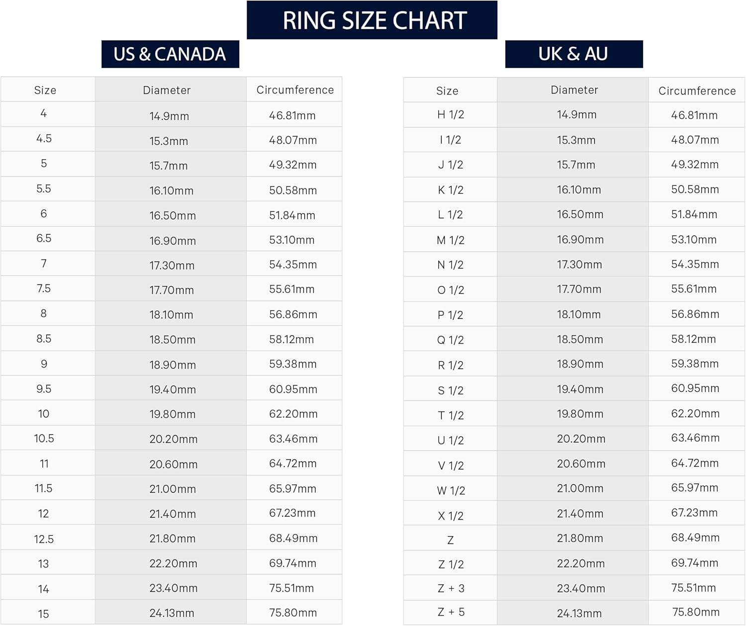Click the UK table Circumference column header
This screenshot has width=746, height=626.
(x=697, y=91)
